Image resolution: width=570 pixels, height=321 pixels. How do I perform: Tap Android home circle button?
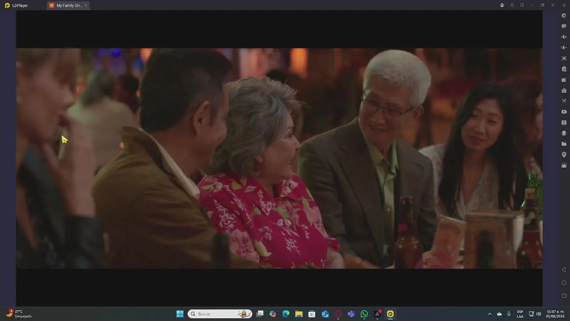[564, 283]
